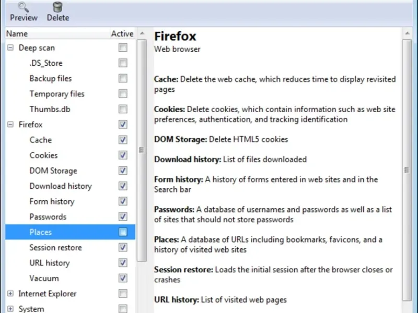Uncheck the Passwords checkbox

pyautogui.click(x=123, y=216)
